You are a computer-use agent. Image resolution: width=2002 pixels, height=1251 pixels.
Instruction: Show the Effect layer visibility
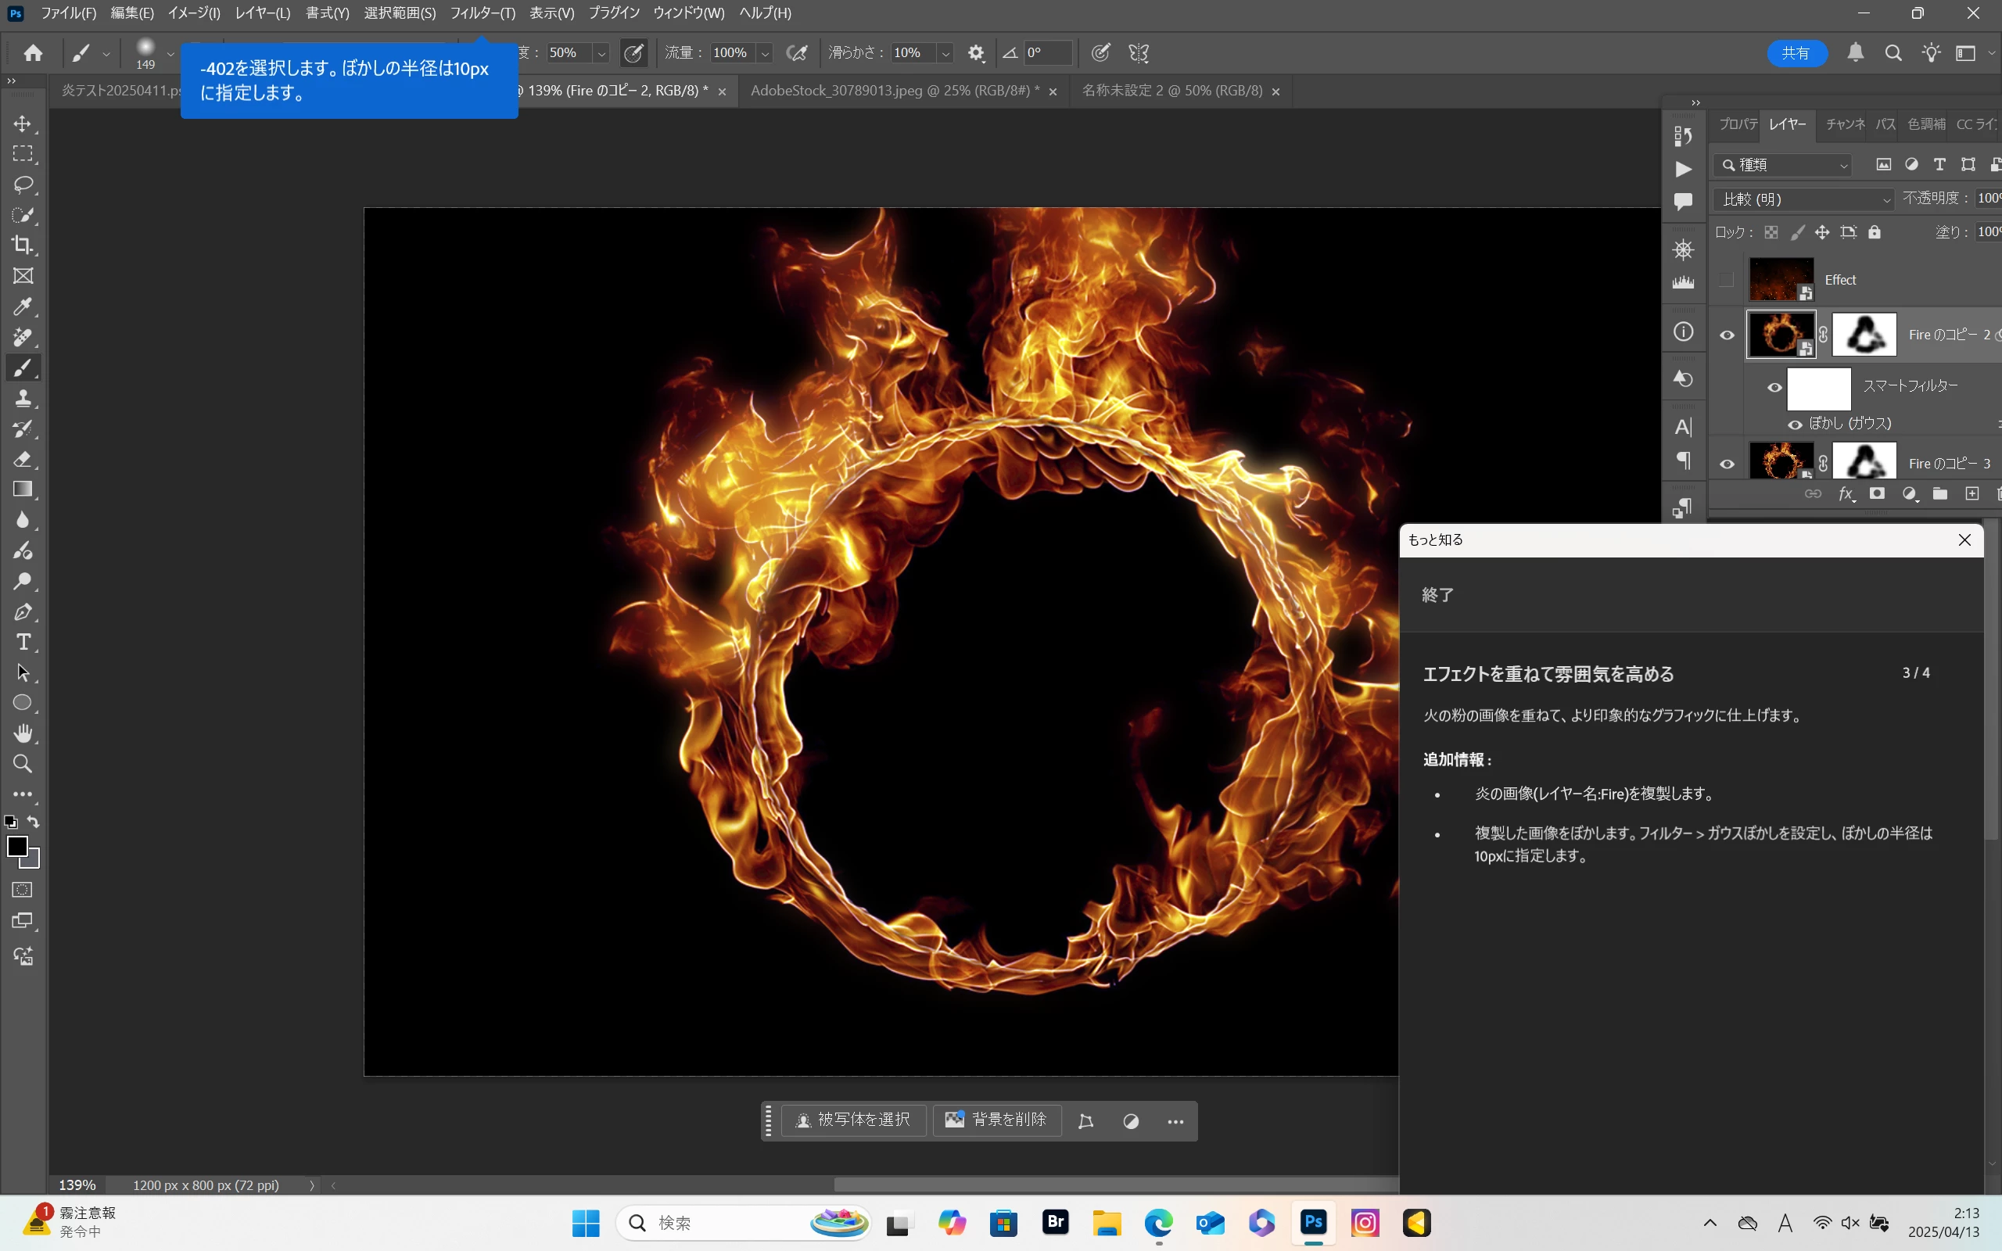[1726, 280]
